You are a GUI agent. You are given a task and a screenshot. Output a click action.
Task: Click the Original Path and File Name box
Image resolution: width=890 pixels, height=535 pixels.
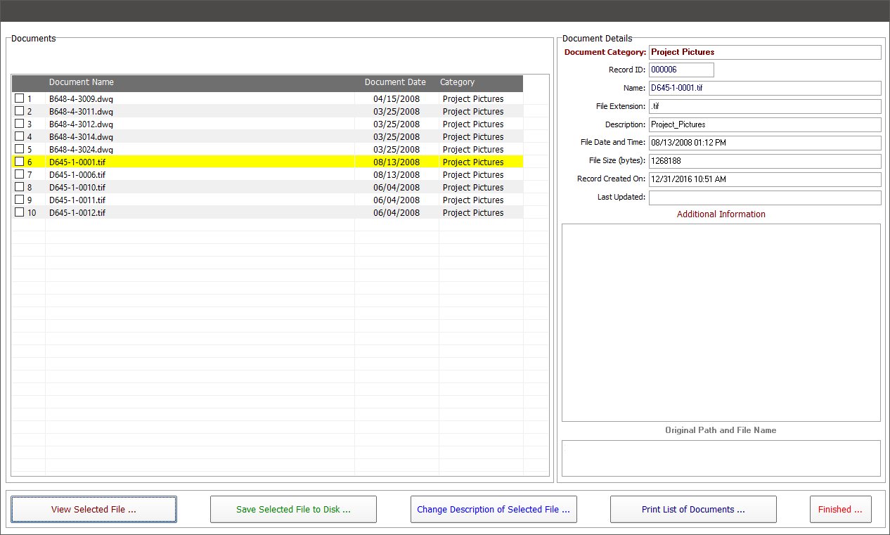coord(721,458)
